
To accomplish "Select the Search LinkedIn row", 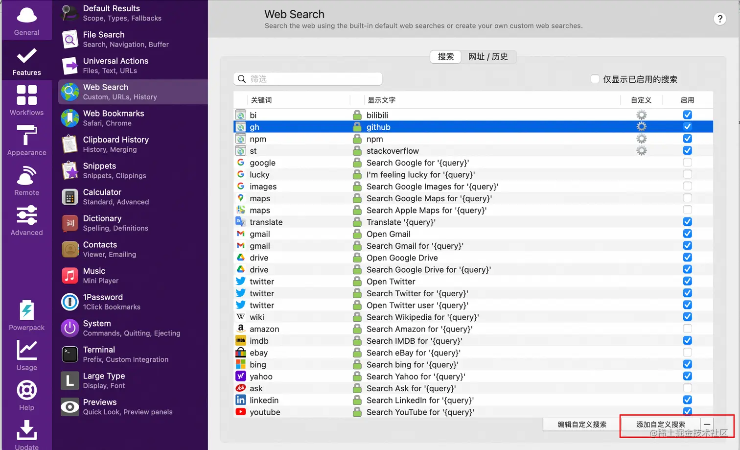I will click(473, 400).
